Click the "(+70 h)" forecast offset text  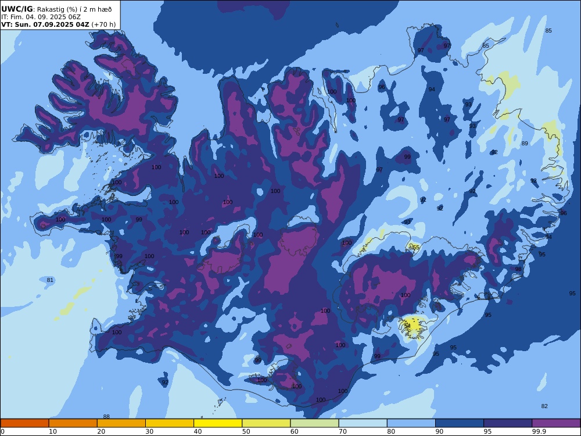pos(104,24)
